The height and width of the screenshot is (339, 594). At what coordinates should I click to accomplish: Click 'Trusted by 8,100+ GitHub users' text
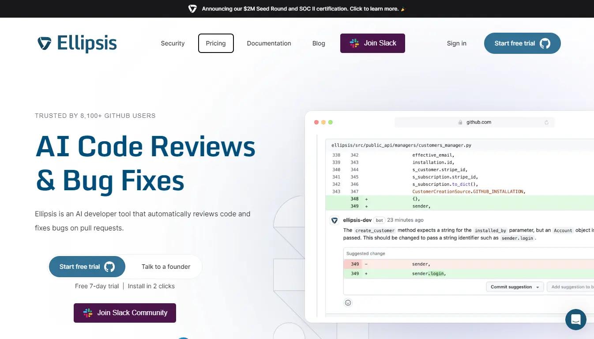95,116
